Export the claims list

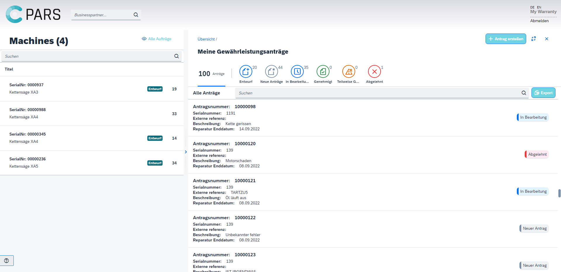(x=543, y=93)
